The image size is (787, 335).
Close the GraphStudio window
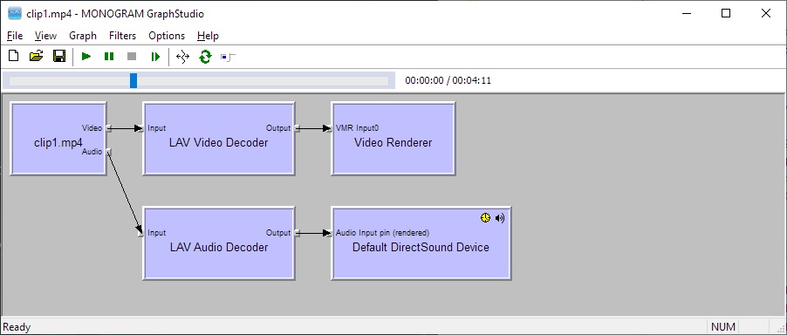[766, 14]
